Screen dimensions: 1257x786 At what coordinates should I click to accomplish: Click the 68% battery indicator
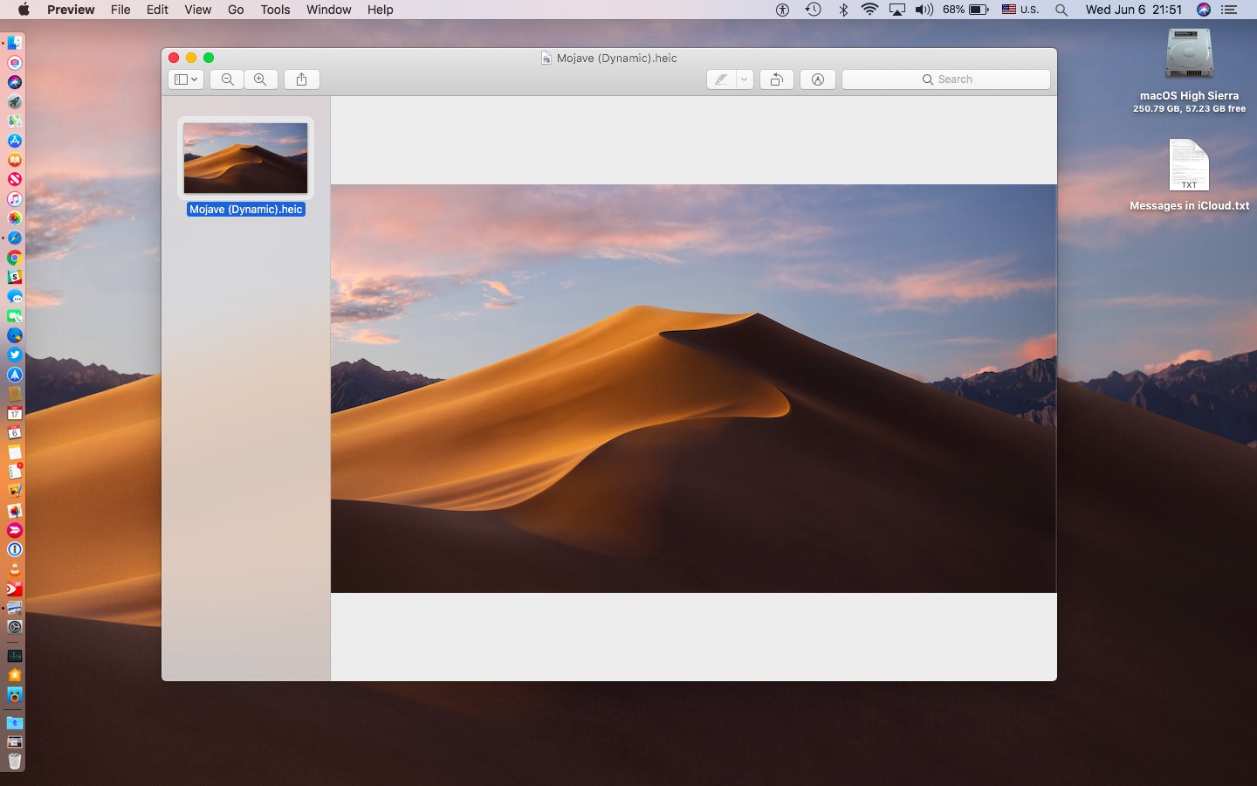pos(965,10)
